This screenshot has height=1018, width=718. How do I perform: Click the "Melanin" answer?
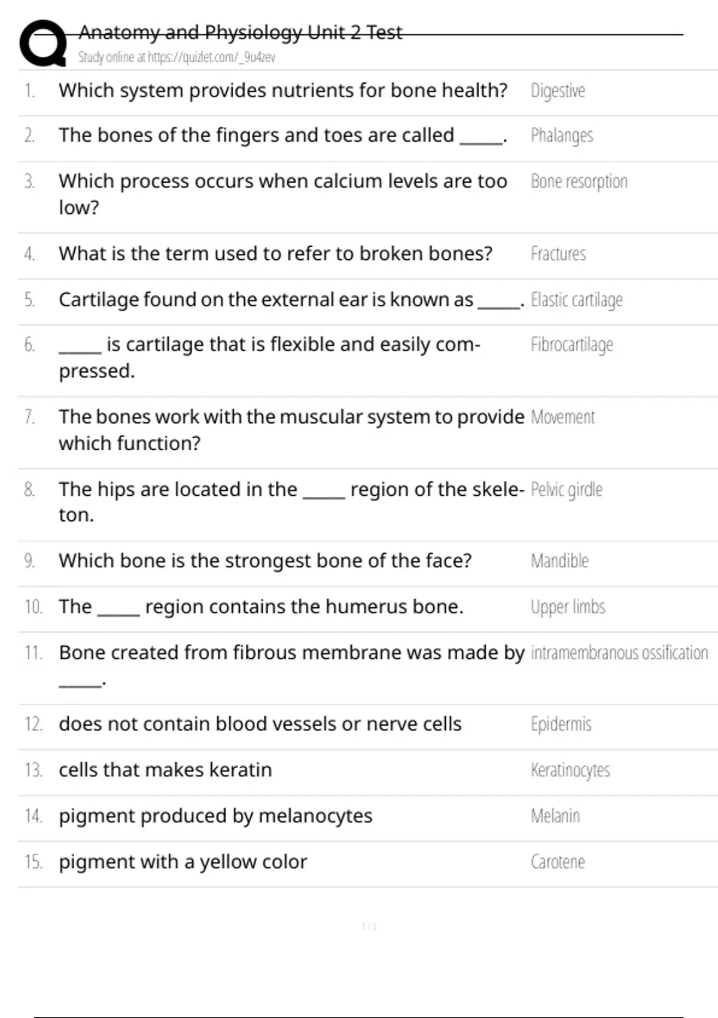[555, 816]
